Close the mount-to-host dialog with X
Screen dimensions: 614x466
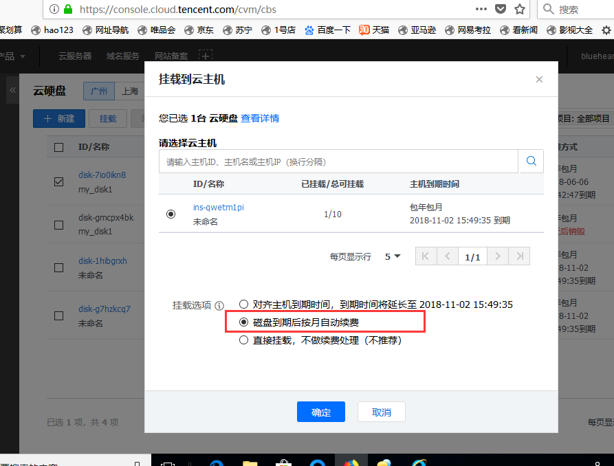tap(539, 80)
